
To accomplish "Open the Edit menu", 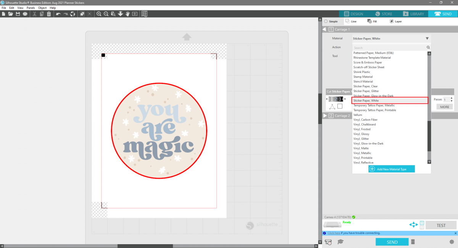I will pyautogui.click(x=12, y=8).
